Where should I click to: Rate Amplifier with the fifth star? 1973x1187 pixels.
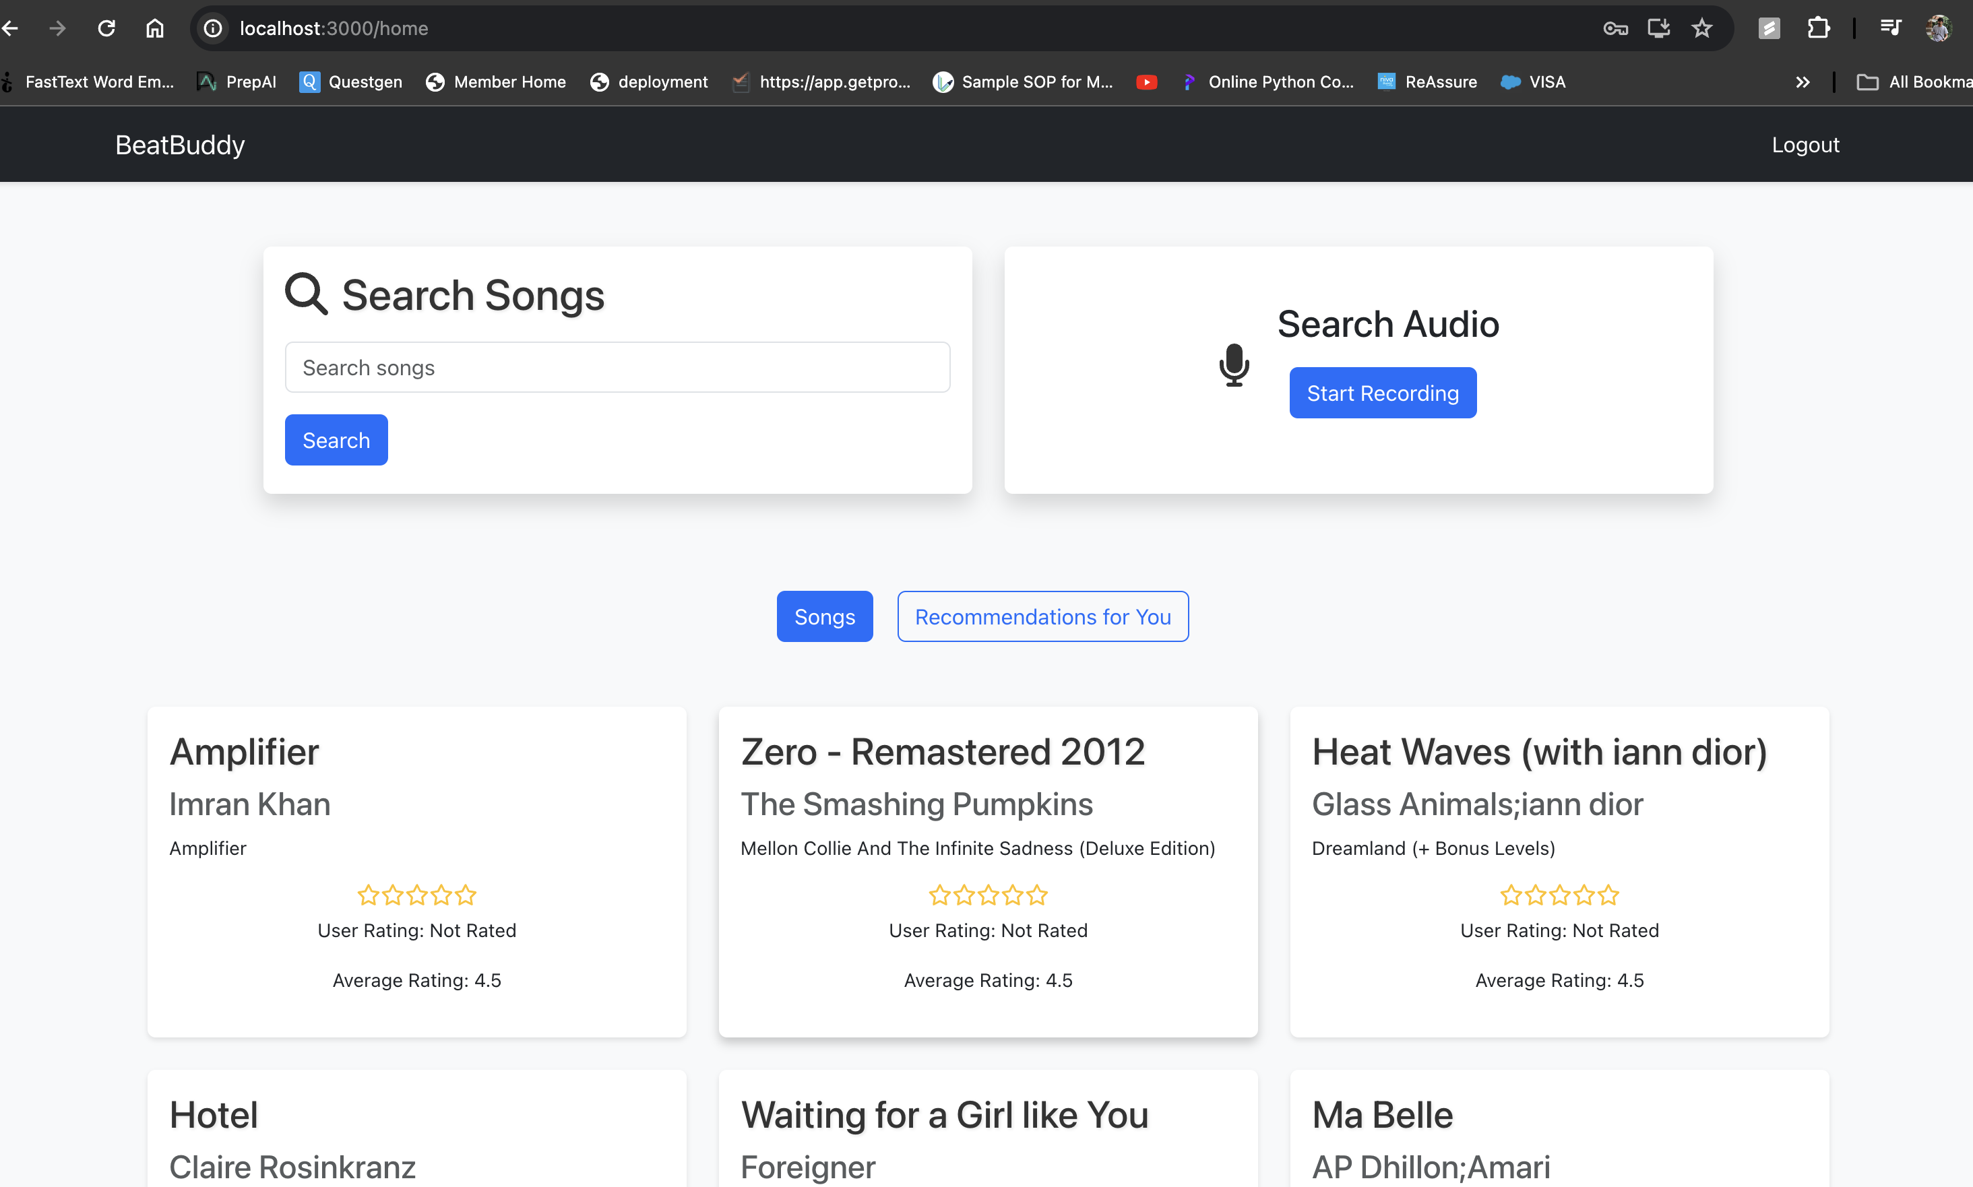pos(466,895)
